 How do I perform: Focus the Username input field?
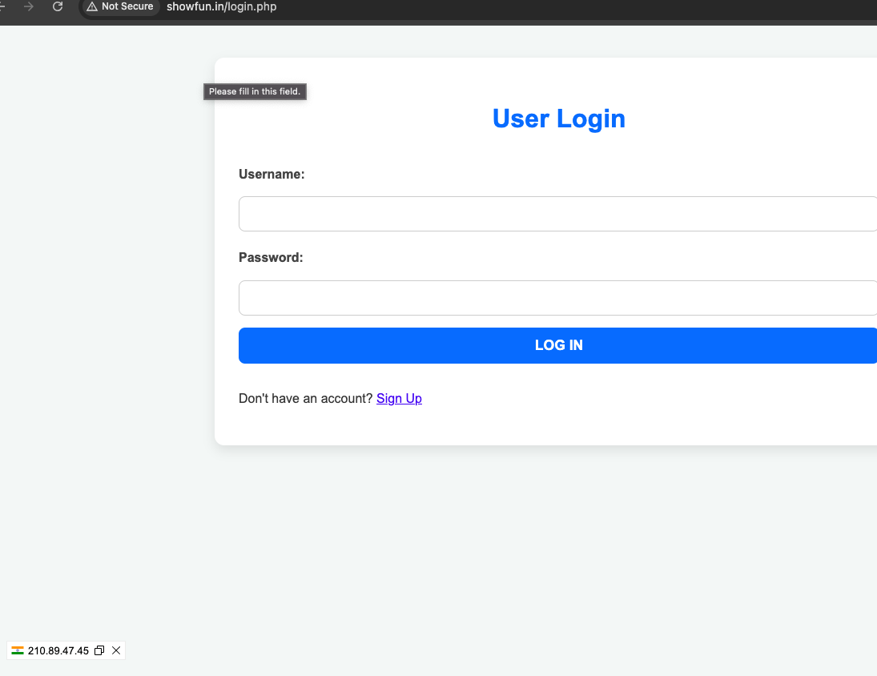557,214
